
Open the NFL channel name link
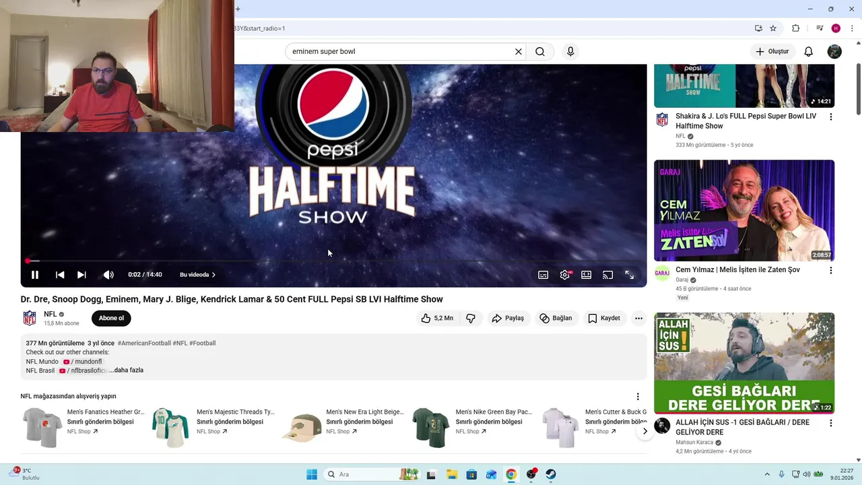pos(51,314)
